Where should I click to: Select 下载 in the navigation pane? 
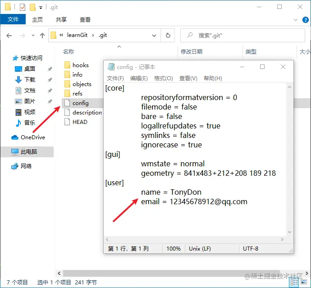[x=25, y=79]
